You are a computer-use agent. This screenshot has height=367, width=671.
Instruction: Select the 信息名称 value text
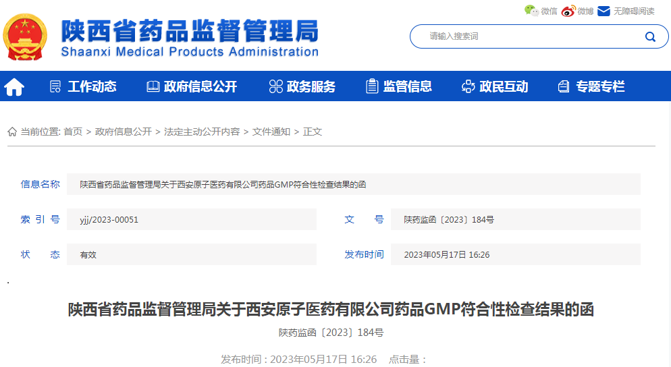[223, 185]
